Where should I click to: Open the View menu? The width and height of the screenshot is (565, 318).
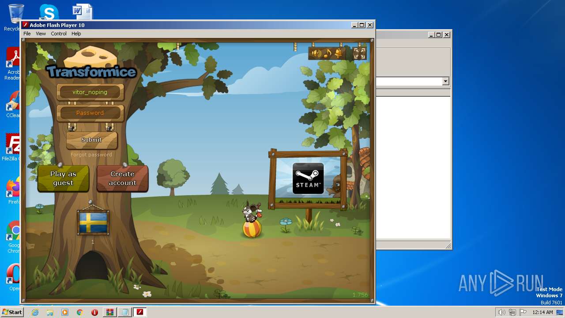pyautogui.click(x=41, y=34)
